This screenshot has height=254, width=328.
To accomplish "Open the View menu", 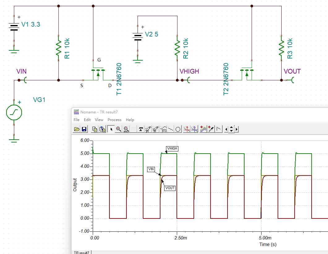I will tap(99, 120).
